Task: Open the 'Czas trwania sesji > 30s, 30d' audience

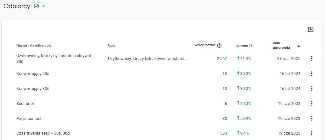Action: click(x=43, y=133)
